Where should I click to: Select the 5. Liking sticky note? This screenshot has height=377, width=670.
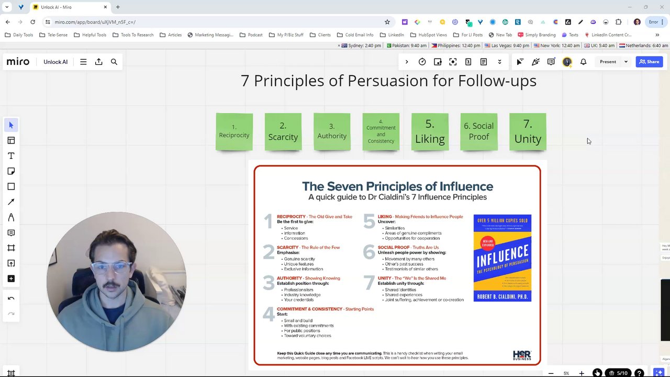[430, 132]
